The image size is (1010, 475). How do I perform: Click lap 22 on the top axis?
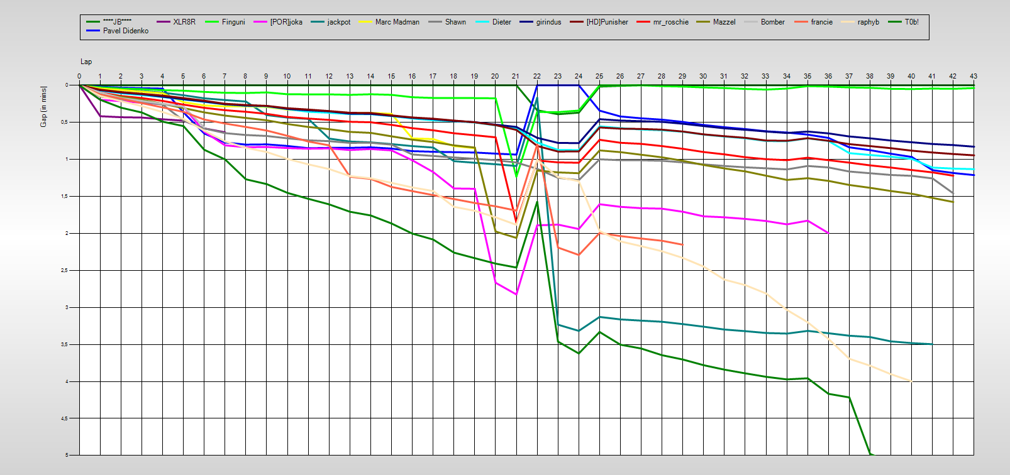[x=536, y=76]
